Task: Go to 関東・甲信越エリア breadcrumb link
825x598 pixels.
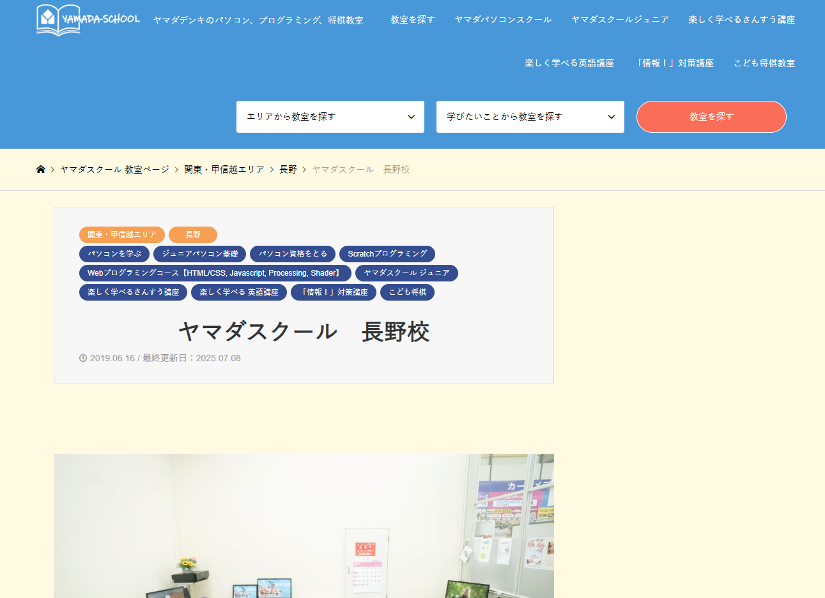Action: point(224,169)
